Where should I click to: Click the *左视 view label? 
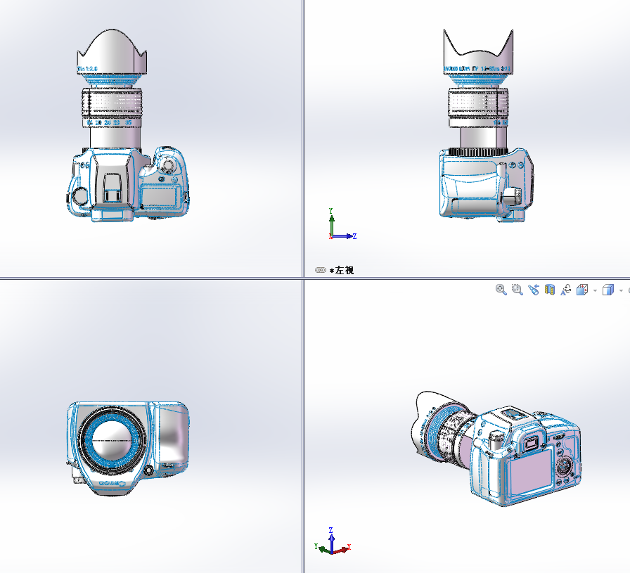342,271
